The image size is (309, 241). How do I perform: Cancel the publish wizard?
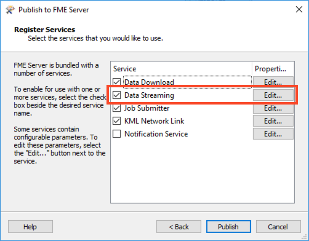click(x=278, y=227)
